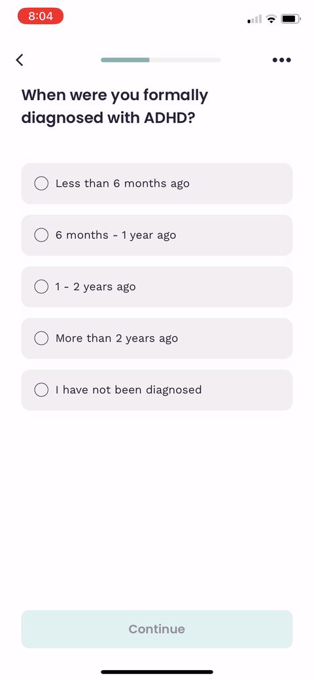
Task: Tap the home indicator bar at the bottom
Action: tap(157, 671)
